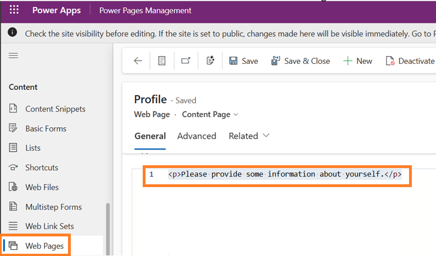Click the flow/process icon in toolbar
This screenshot has height=256, width=436.
pyautogui.click(x=211, y=61)
